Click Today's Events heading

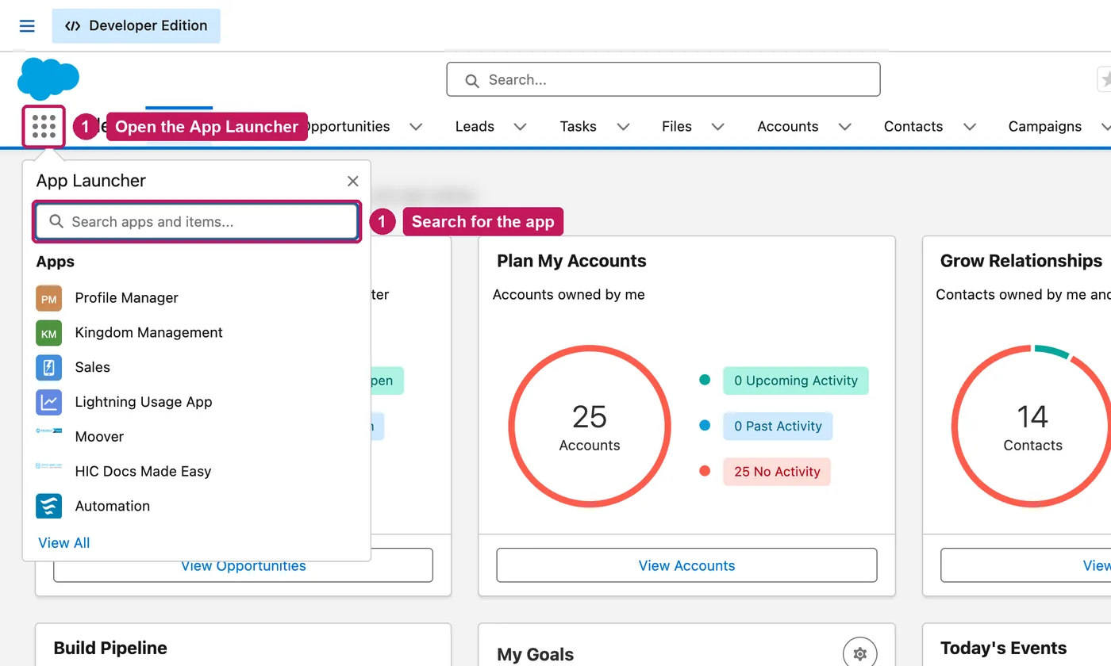[x=1004, y=649]
